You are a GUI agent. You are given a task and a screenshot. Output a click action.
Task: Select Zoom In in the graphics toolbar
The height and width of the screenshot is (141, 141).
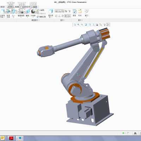click(78, 25)
